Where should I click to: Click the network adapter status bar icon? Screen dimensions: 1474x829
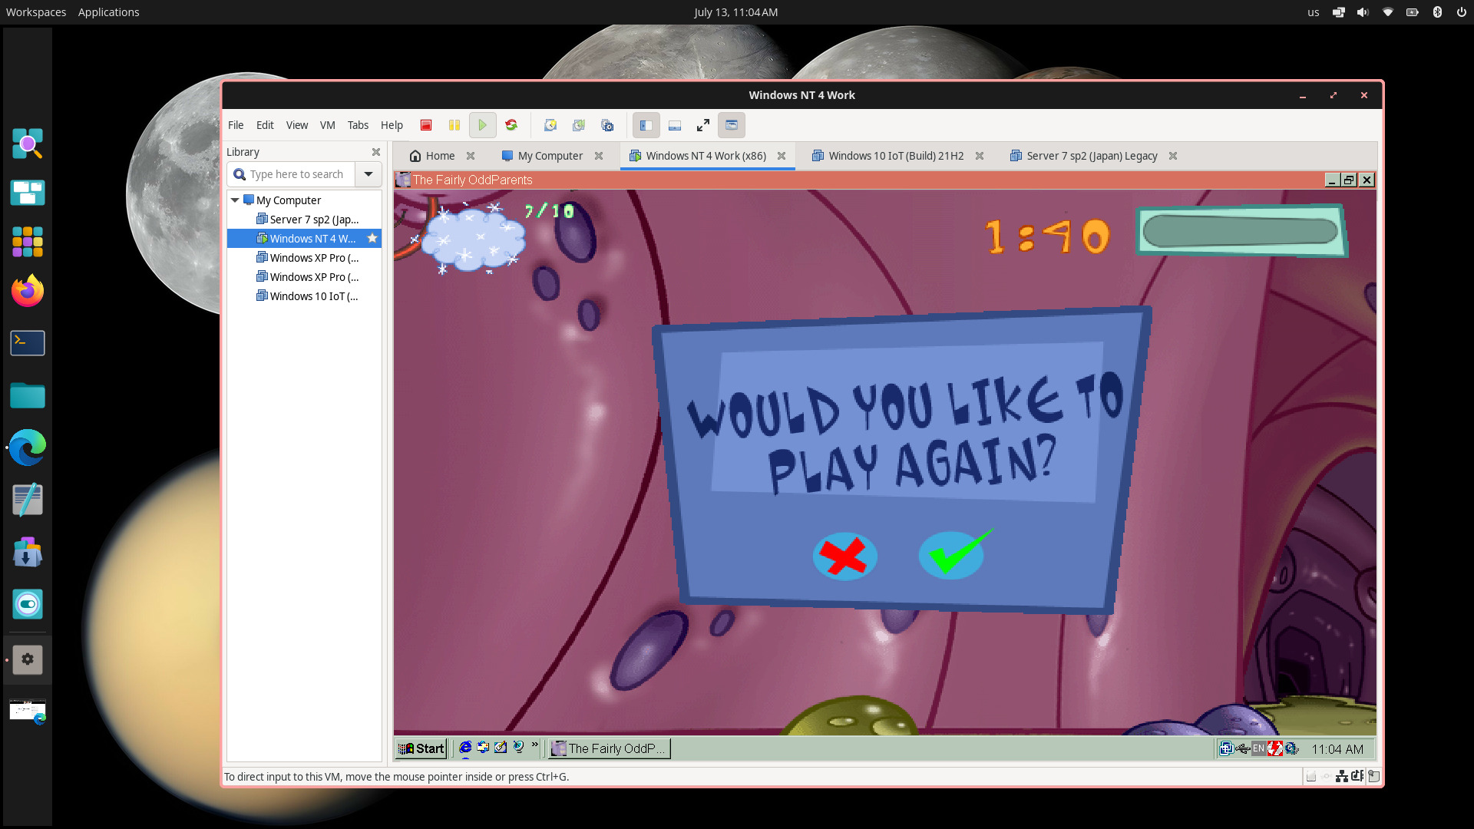coord(1342,777)
